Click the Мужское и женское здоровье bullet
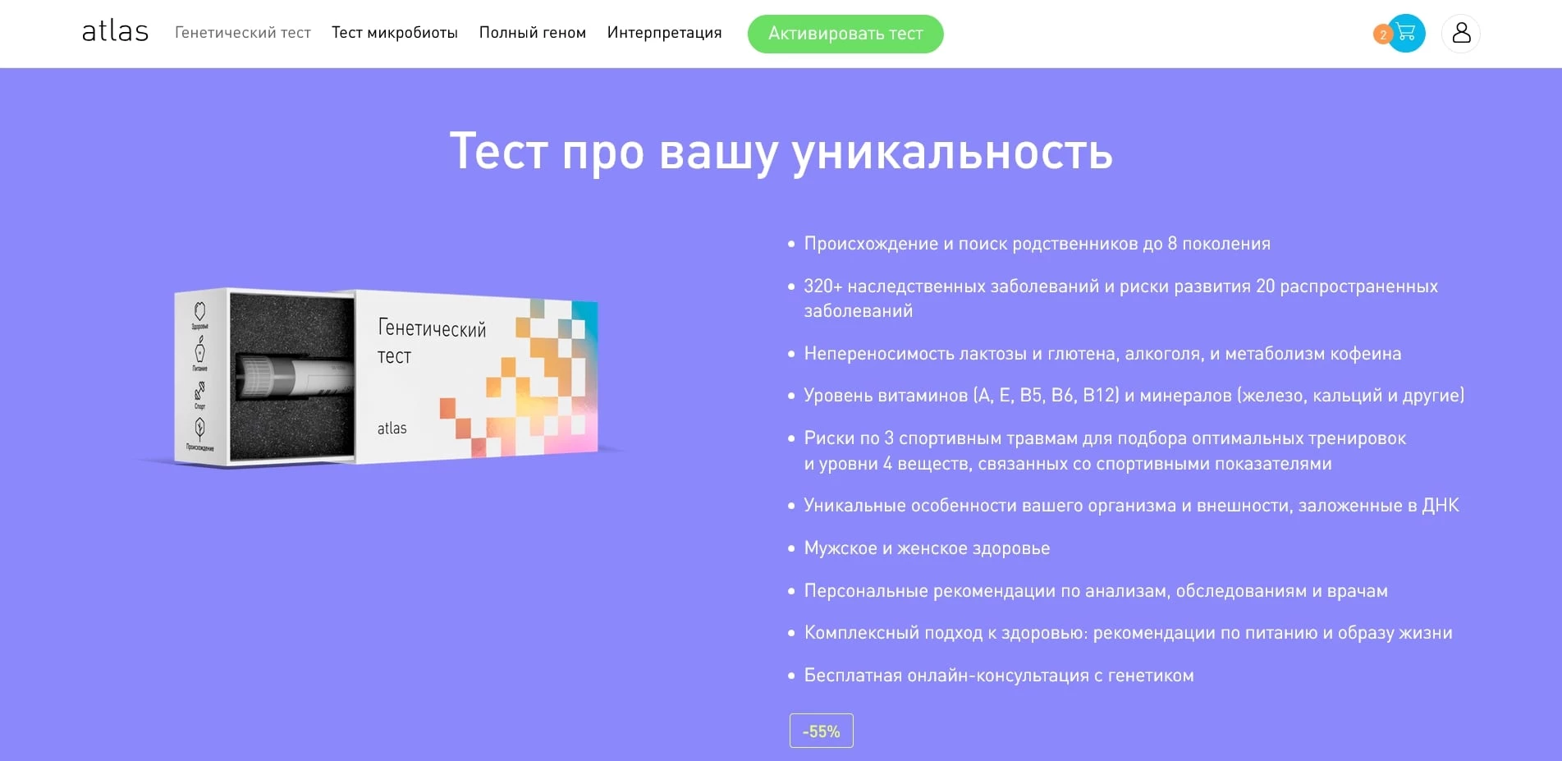Screen dimensions: 1562x761 [927, 548]
